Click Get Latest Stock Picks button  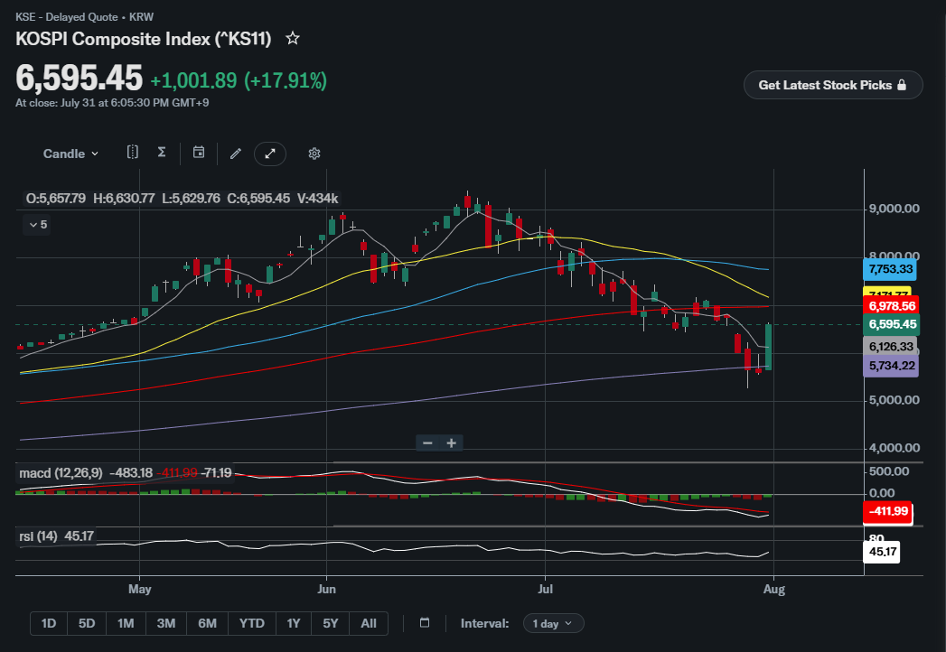tap(832, 85)
